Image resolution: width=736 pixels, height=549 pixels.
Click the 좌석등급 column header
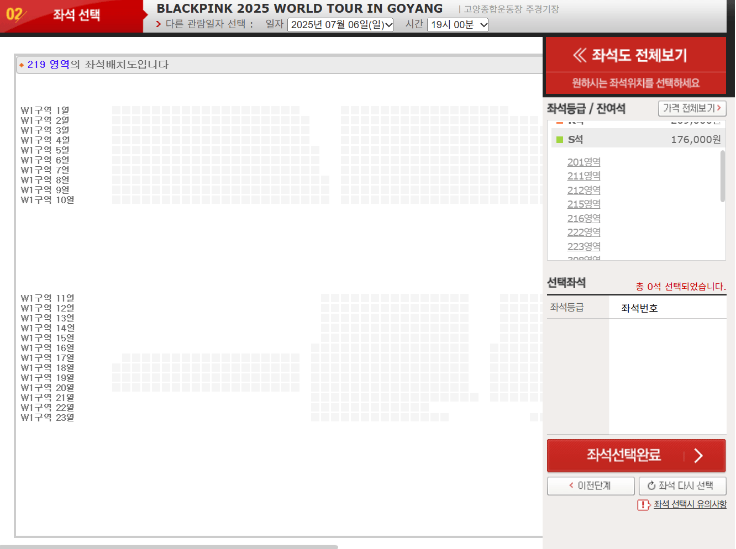click(567, 307)
